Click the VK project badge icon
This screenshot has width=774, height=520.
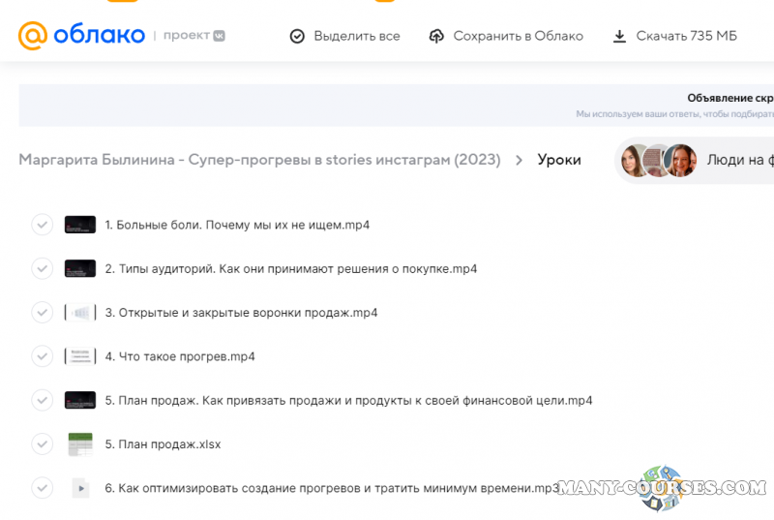click(220, 36)
